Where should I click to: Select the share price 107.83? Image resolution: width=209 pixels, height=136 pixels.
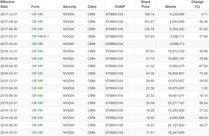pyautogui.click(x=149, y=36)
